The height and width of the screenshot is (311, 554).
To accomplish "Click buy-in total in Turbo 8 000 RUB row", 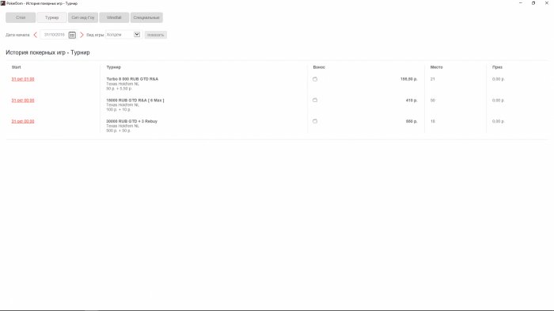I will pos(409,79).
